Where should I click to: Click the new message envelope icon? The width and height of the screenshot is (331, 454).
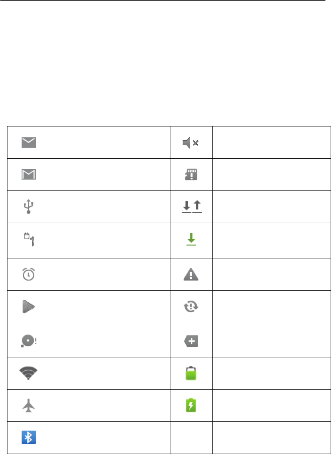click(28, 143)
